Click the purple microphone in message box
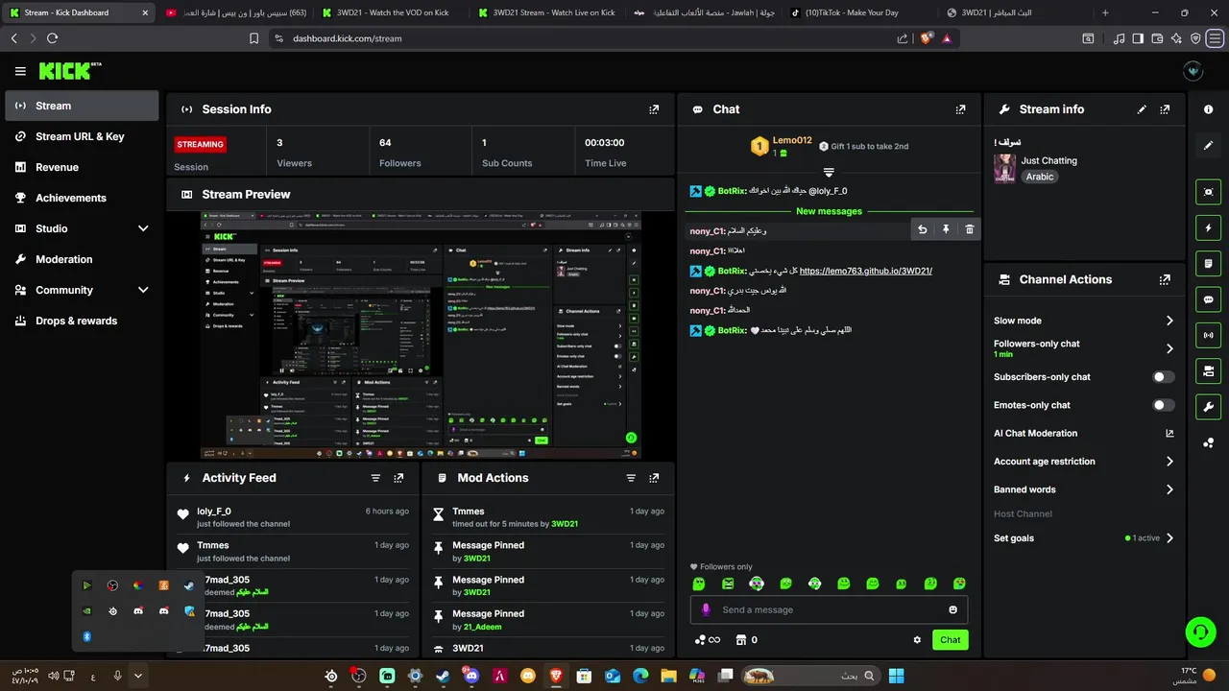This screenshot has width=1229, height=691. coord(706,609)
